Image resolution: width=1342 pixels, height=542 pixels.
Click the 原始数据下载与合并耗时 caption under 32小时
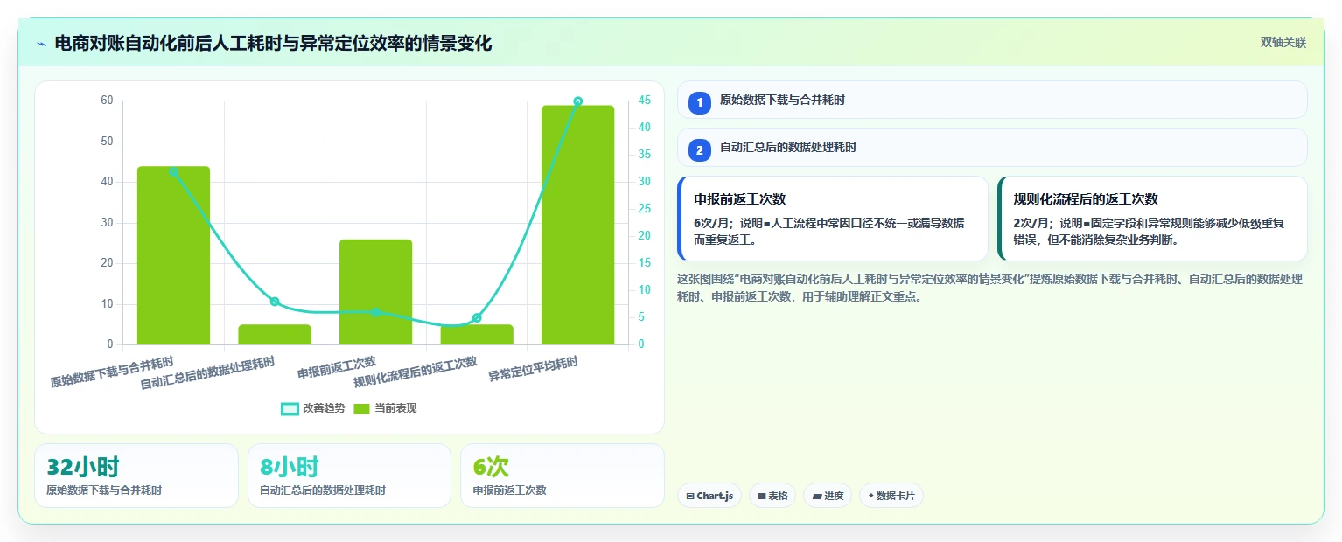point(104,490)
